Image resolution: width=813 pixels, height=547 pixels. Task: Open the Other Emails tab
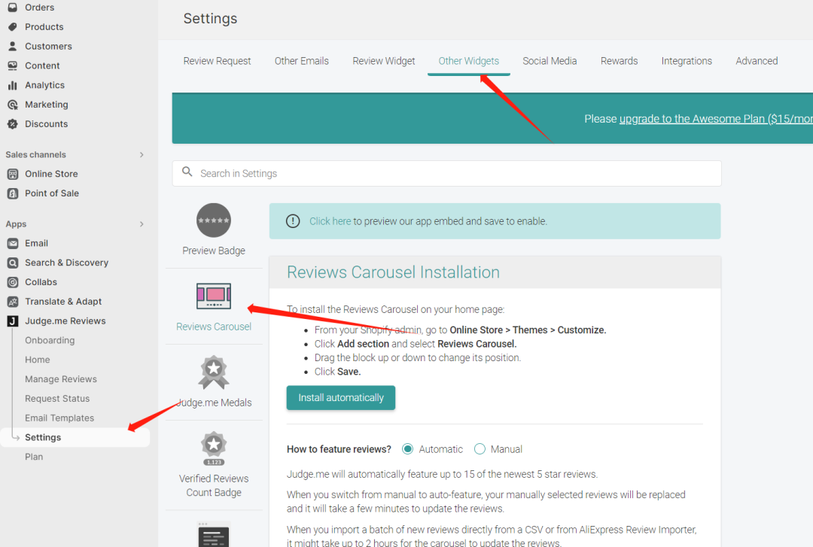(x=302, y=61)
